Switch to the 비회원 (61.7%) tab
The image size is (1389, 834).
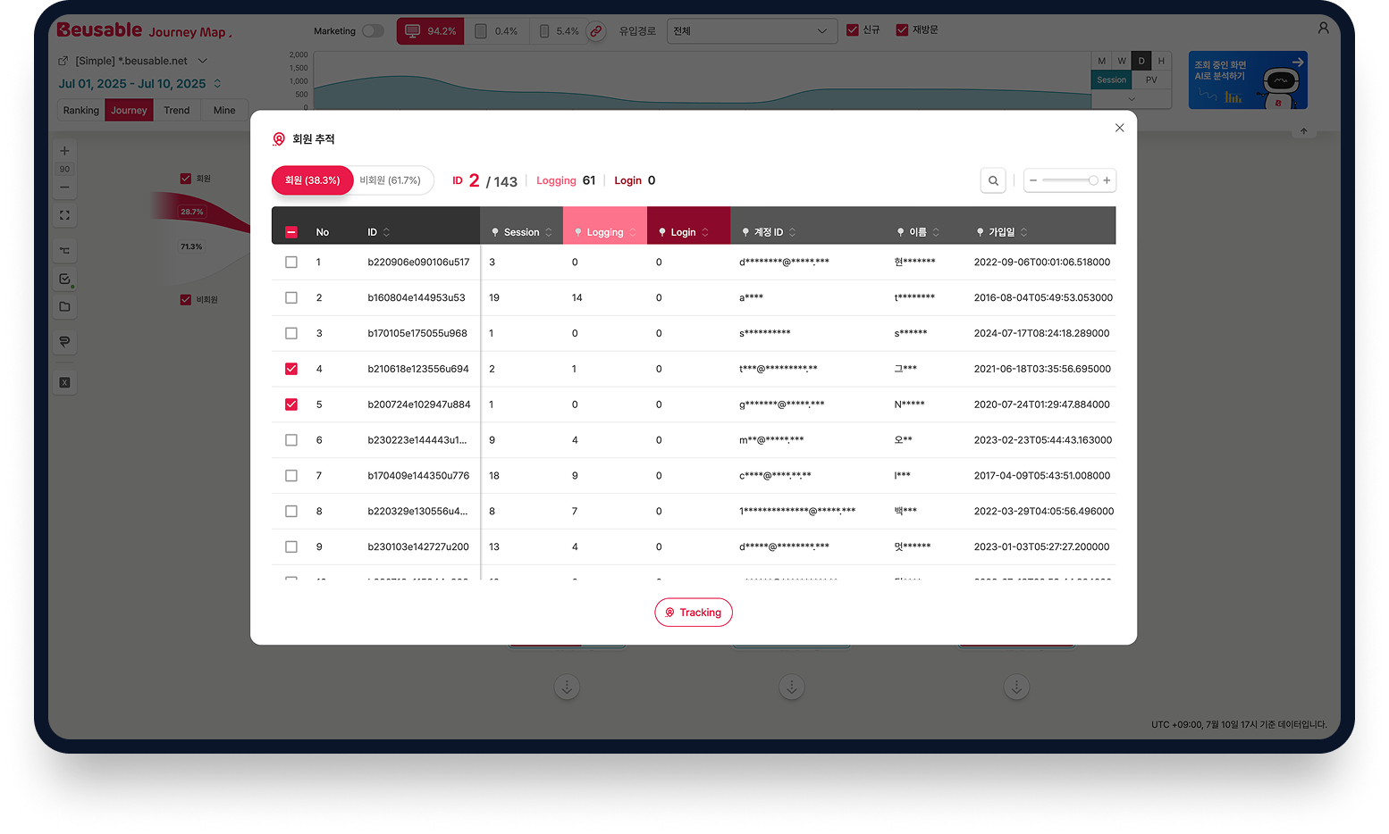pyautogui.click(x=391, y=180)
